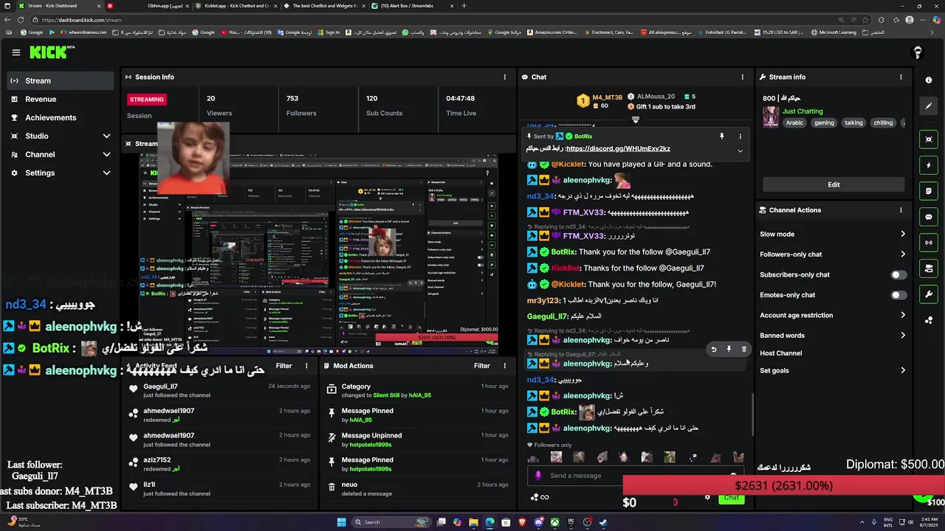Pin the sent-by BotRix pinned message icon
The width and height of the screenshot is (945, 531).
tap(721, 136)
